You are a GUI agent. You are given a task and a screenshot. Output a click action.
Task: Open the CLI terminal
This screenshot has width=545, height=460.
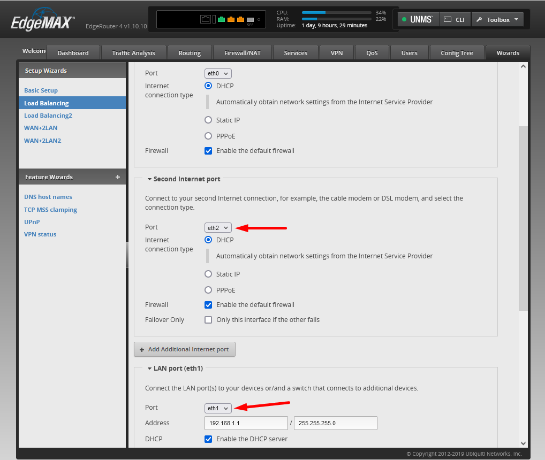(x=455, y=20)
